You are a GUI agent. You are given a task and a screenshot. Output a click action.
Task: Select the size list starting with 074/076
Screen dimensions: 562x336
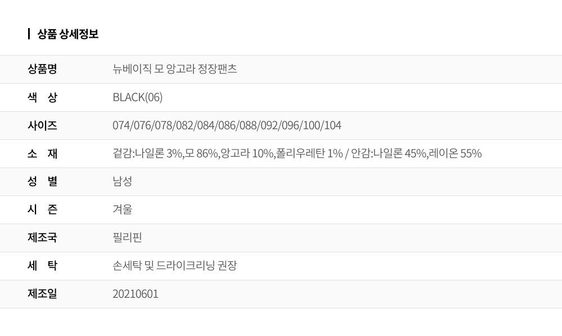(x=227, y=125)
